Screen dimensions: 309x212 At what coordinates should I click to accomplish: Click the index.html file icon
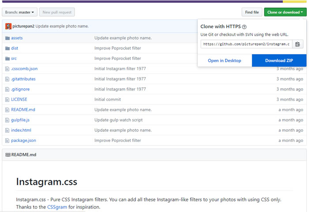coord(7,130)
